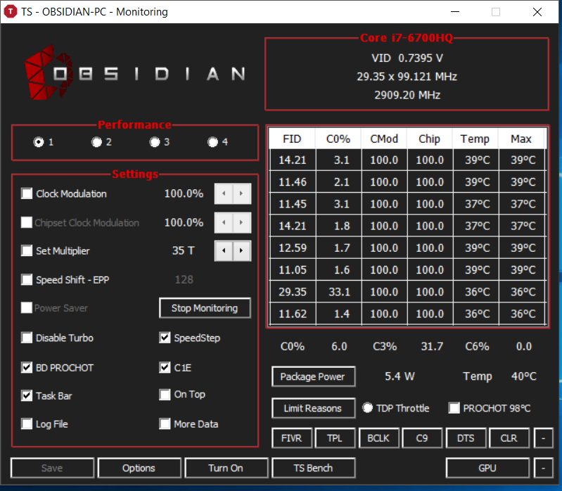Click the 29.35 FID table cell
Screen dimensions: 562x491
(293, 292)
